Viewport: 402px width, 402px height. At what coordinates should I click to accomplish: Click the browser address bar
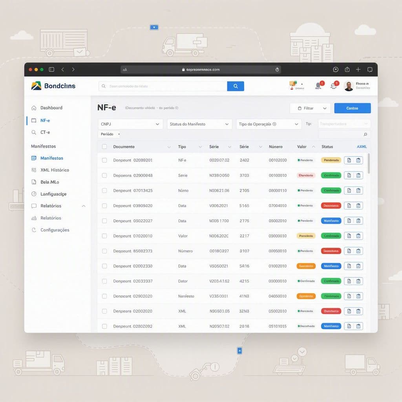[201, 69]
